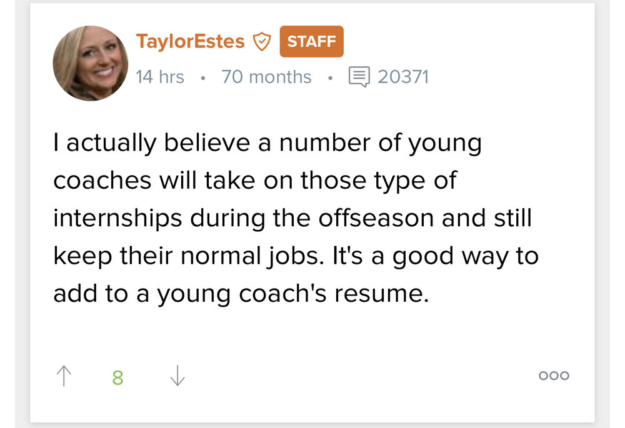Click the speech bubble post count icon
The height and width of the screenshot is (428, 625).
(359, 77)
